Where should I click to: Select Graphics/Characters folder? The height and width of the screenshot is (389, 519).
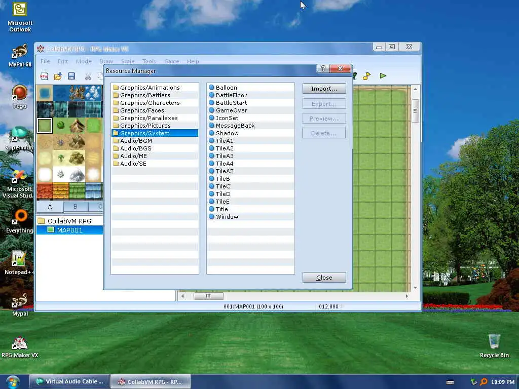click(155, 103)
